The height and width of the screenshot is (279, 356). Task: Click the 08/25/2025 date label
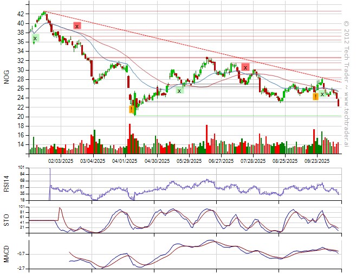click(285, 161)
